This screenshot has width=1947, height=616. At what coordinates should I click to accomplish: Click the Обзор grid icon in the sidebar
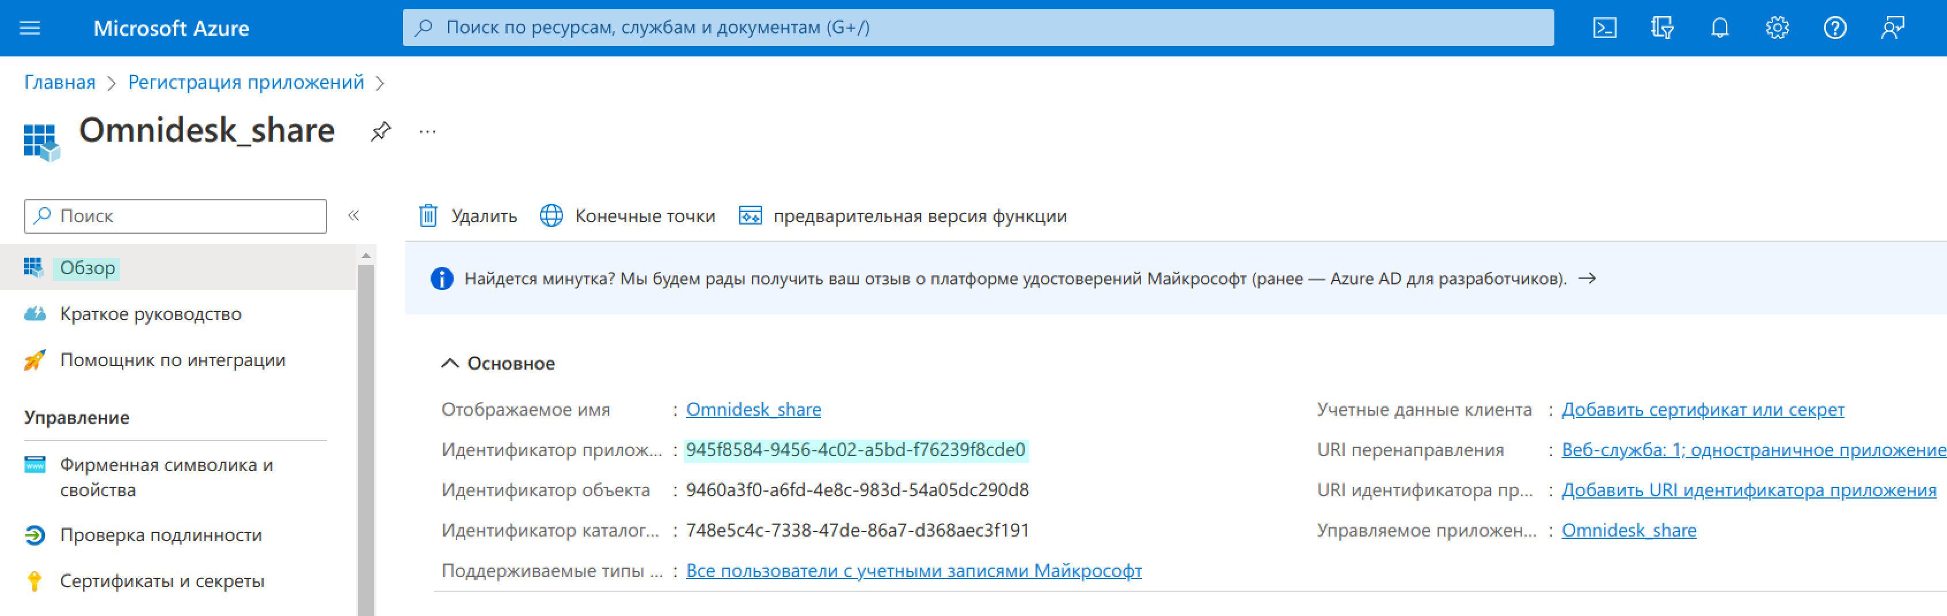(x=33, y=267)
